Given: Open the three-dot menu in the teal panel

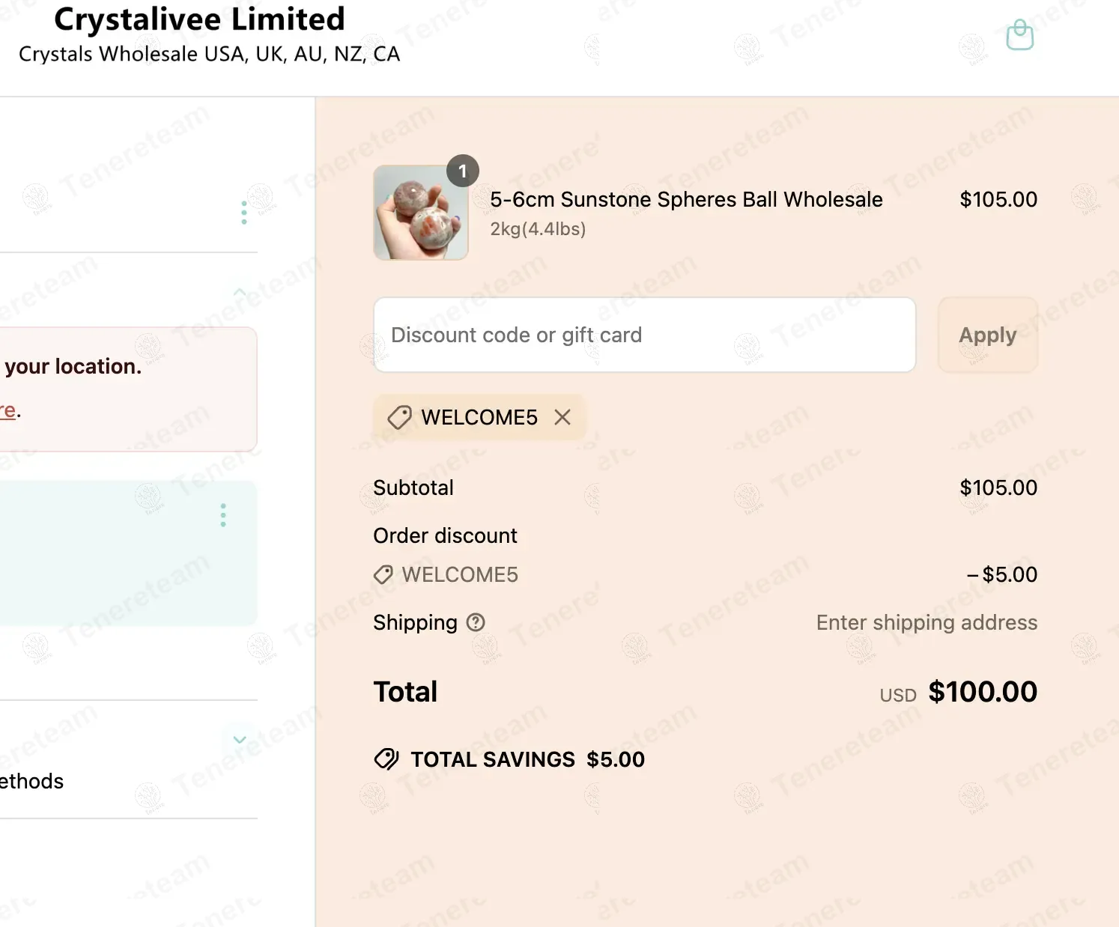Looking at the screenshot, I should coord(223,515).
